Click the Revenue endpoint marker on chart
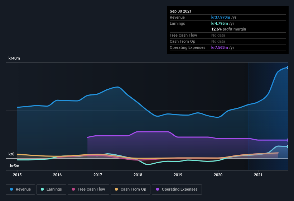The height and width of the screenshot is (201, 294). click(288, 67)
